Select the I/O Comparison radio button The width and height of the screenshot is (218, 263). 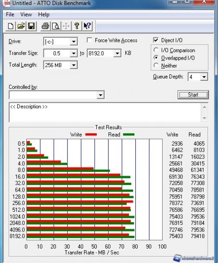(x=156, y=50)
